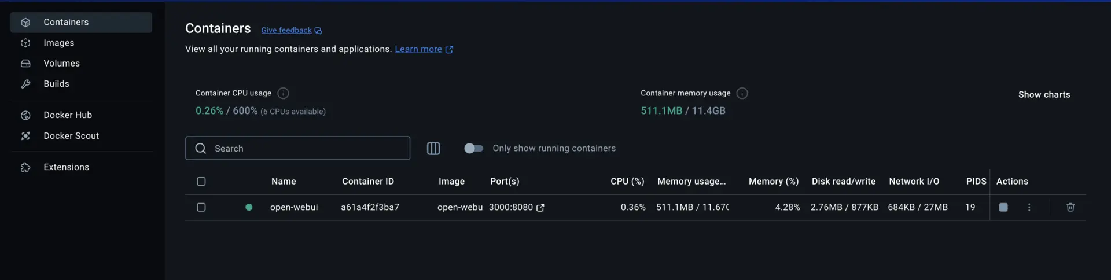Open port 3000:8080 link
The image size is (1111, 280).
511,207
